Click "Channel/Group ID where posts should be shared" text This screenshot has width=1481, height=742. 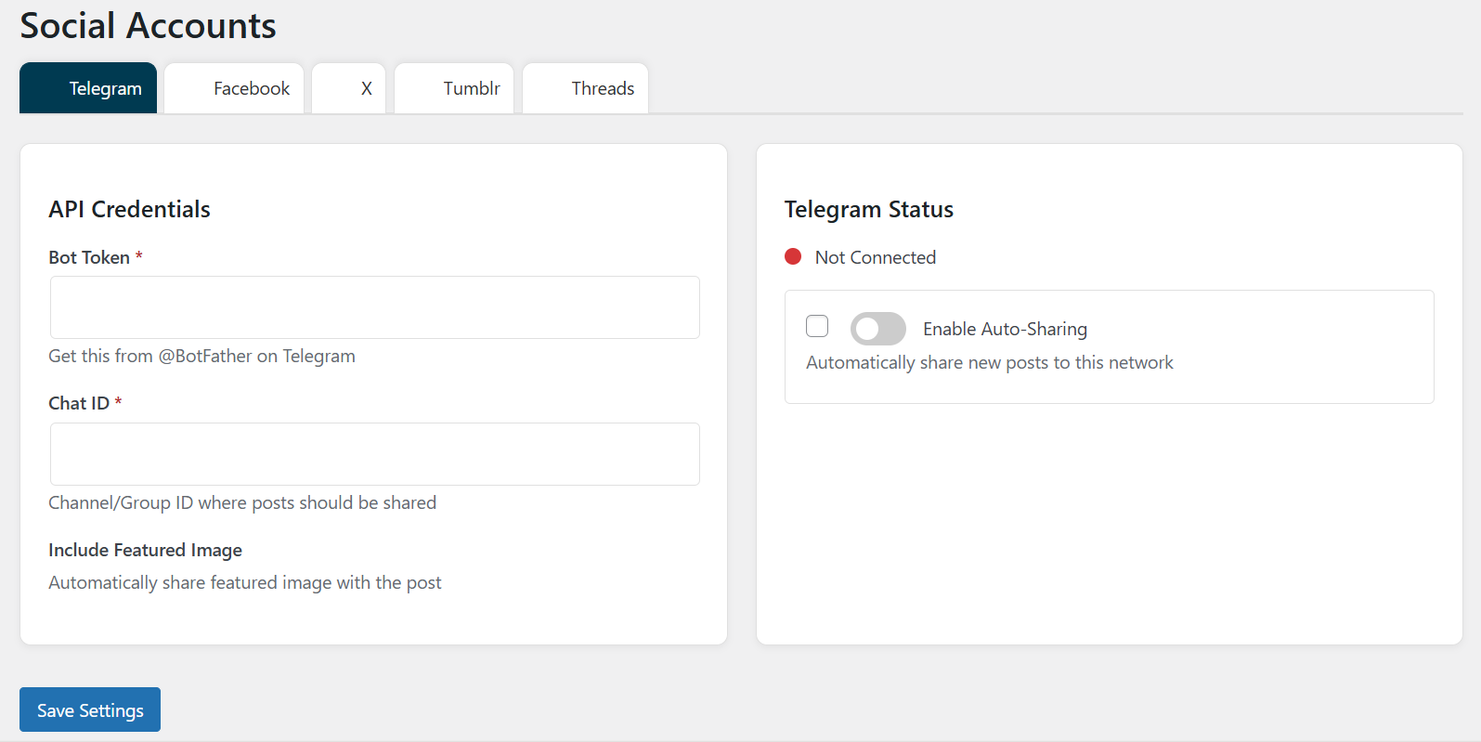pos(242,502)
